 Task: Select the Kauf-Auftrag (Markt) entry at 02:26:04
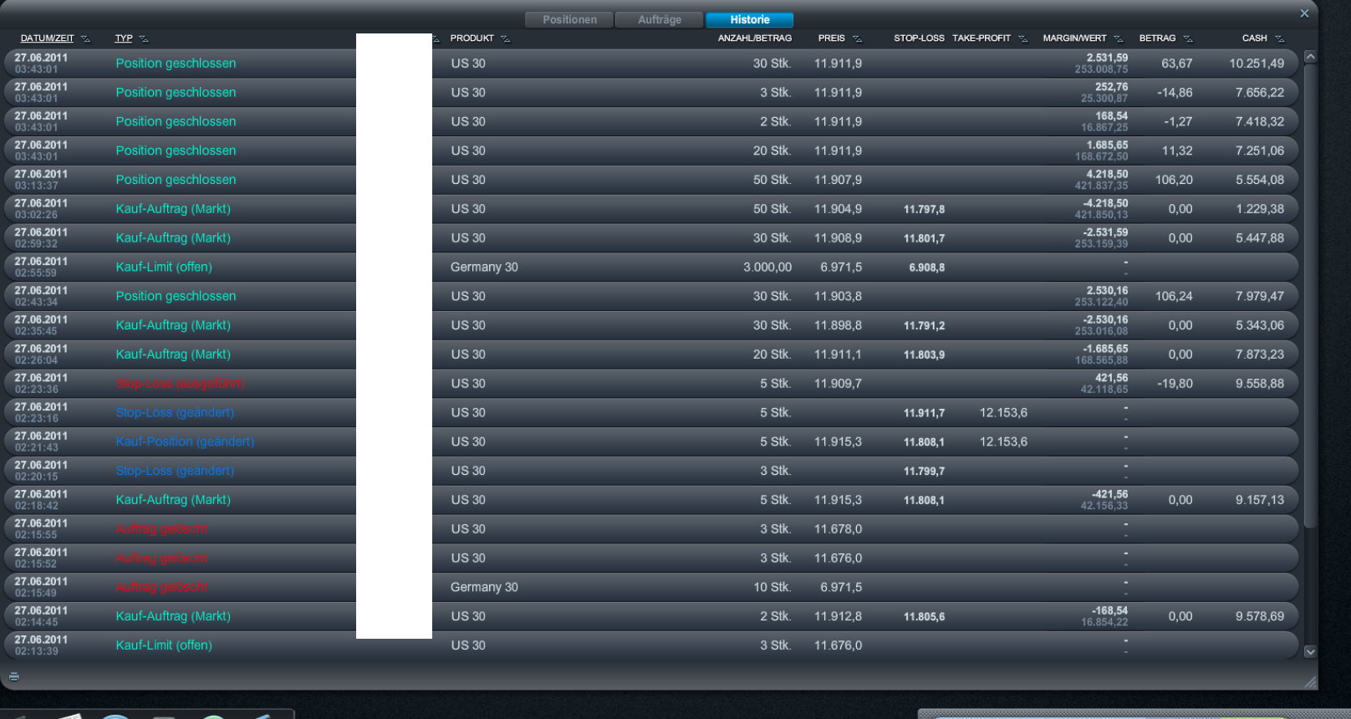(650, 354)
